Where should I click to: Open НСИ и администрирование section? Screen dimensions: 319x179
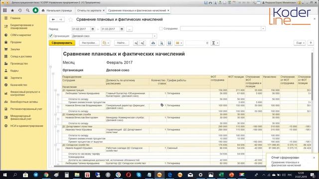click(x=26, y=126)
